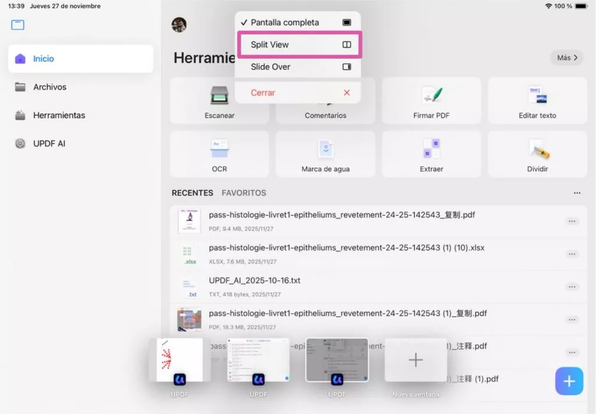
Task: Switch to the RECENTES tab
Action: tap(192, 193)
